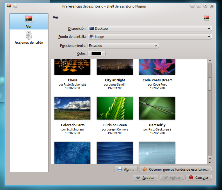Click bottommost scroll-down arrow of wallpaper list
Image resolution: width=222 pixels, height=190 pixels.
210,162
